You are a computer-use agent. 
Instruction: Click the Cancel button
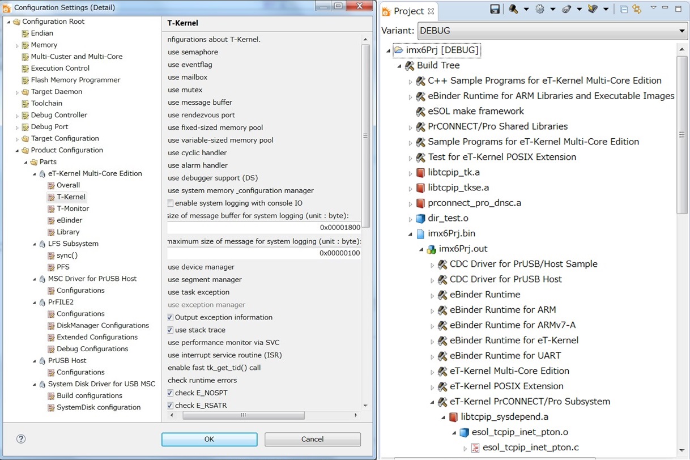pos(312,439)
